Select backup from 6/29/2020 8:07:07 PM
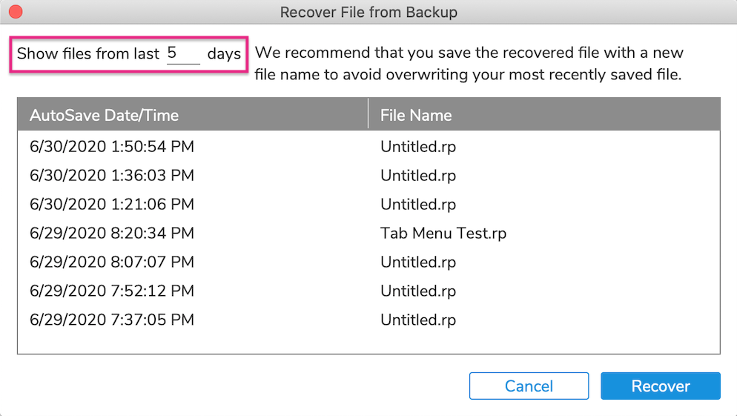Viewport: 737px width, 416px height. pyautogui.click(x=368, y=262)
